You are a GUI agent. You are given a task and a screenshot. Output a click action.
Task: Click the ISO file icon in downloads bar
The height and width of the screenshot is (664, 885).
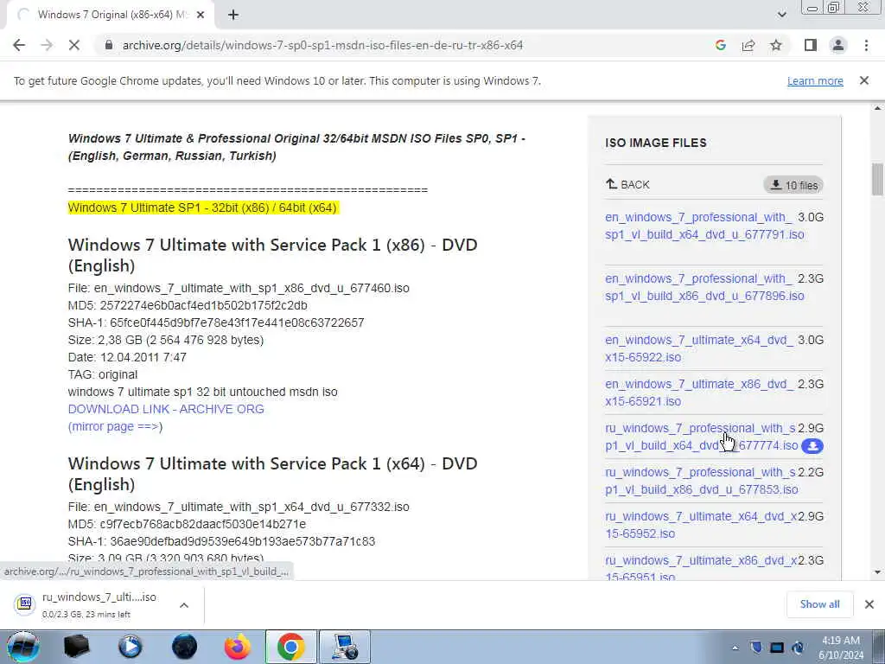24,604
